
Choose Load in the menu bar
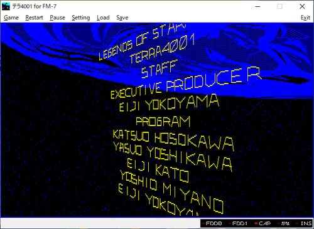[x=103, y=18]
